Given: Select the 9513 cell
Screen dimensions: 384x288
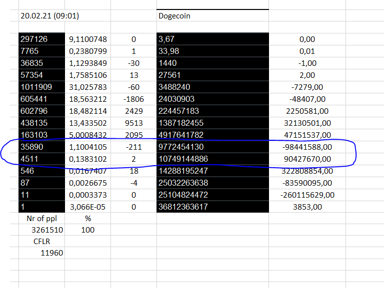Looking at the screenshot, I should (x=133, y=123).
